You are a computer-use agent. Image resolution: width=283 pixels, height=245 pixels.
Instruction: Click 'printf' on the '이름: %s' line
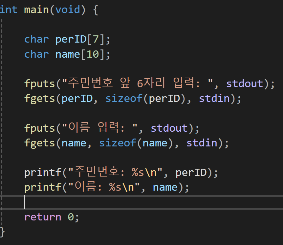tap(43, 187)
